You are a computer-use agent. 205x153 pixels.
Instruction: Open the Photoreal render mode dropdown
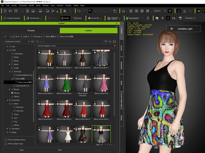pos(190,18)
